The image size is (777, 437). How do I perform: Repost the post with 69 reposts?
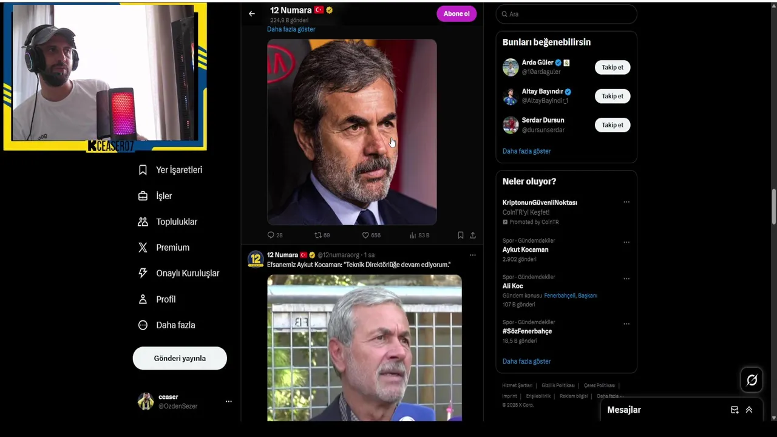322,235
